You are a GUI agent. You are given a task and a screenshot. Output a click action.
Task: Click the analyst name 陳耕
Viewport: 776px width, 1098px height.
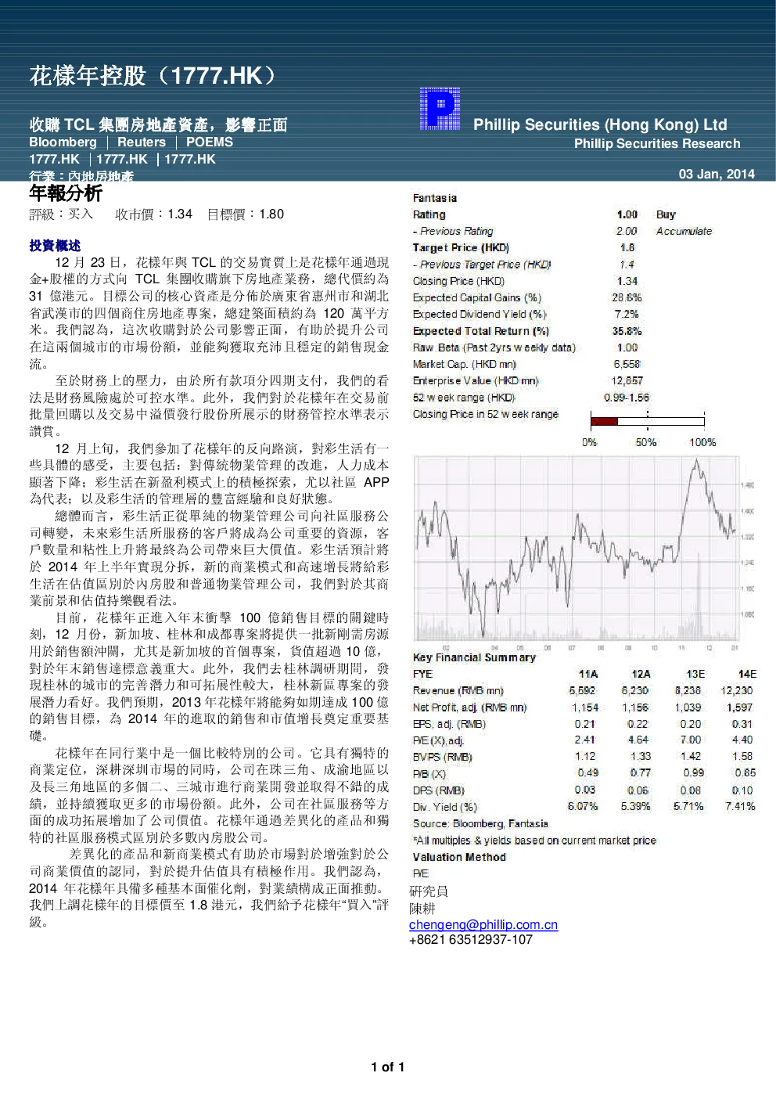pos(422,908)
